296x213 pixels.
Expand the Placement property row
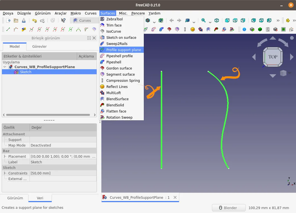(x=4, y=156)
